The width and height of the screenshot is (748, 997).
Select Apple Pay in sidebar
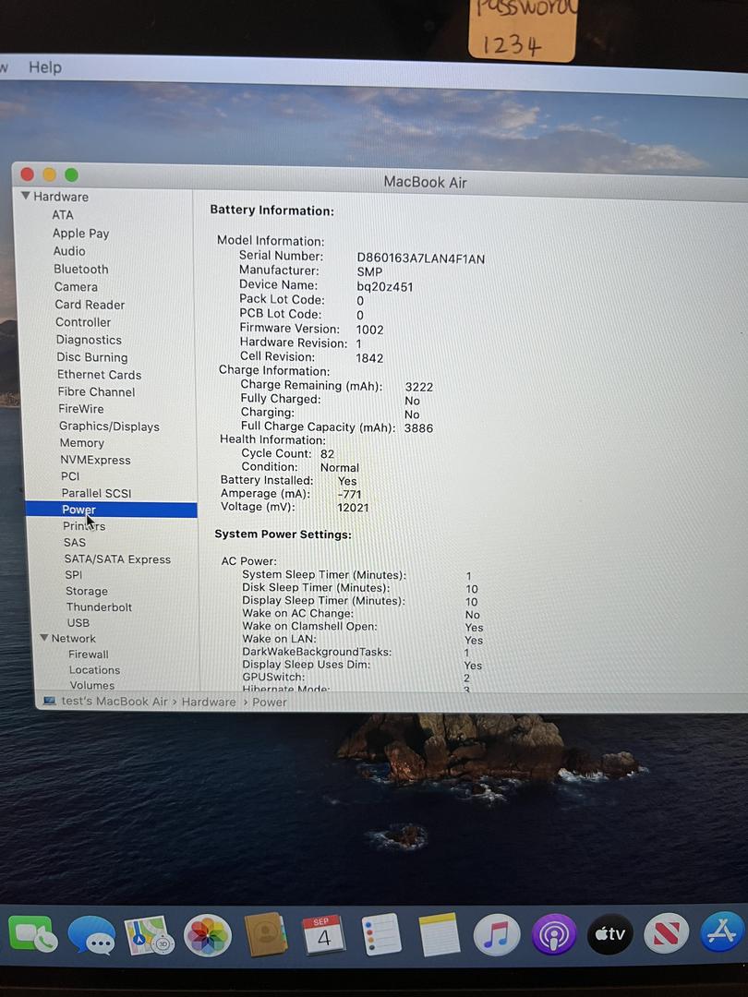(x=80, y=234)
